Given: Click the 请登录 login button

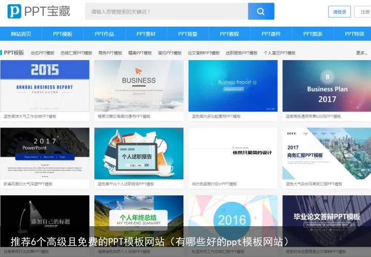Looking at the screenshot, I should click(339, 11).
